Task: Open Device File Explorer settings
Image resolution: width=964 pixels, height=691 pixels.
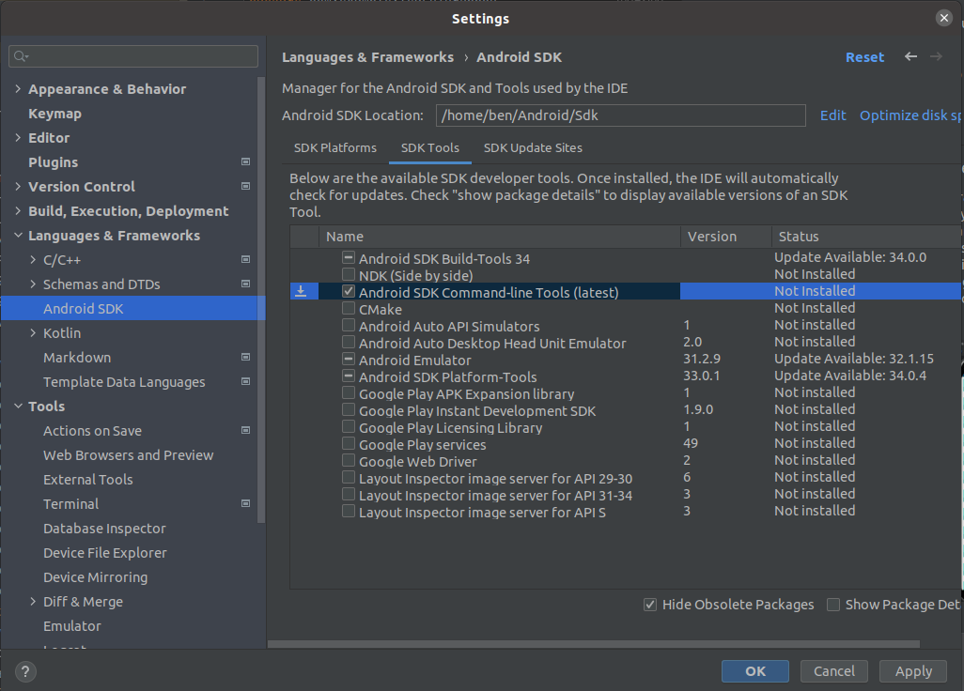Action: tap(105, 553)
